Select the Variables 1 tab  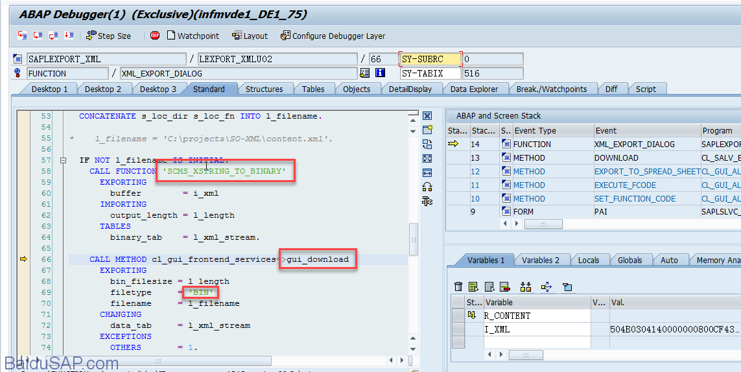coord(486,260)
